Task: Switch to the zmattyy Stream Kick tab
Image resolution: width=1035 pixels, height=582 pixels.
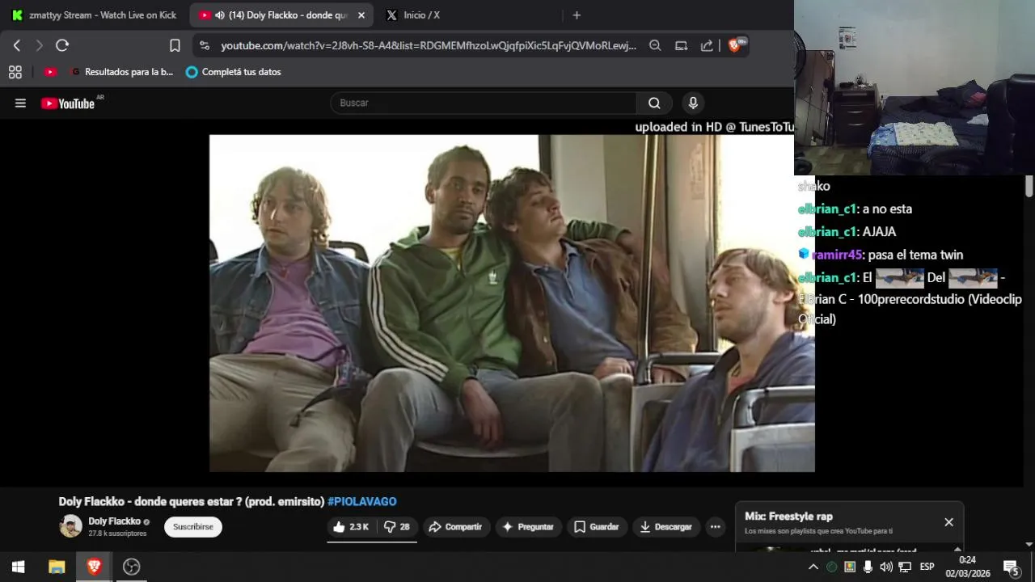Action: point(94,15)
